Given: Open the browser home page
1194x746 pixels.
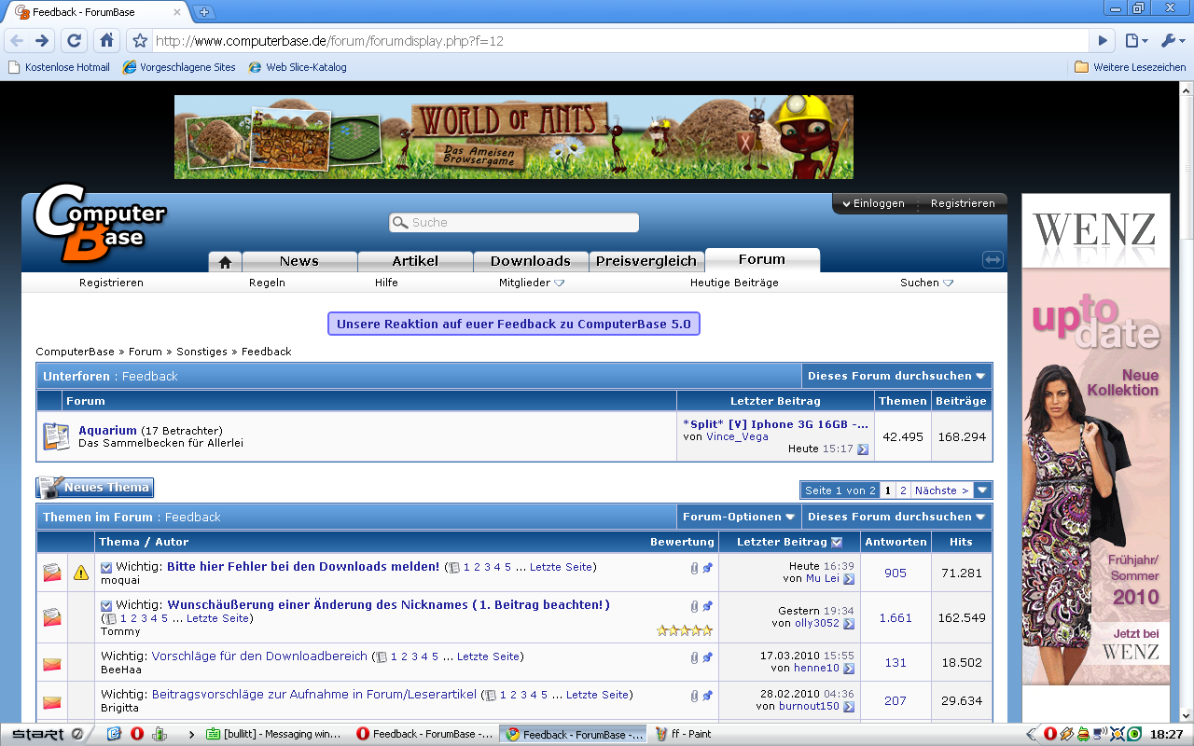Looking at the screenshot, I should (x=107, y=41).
